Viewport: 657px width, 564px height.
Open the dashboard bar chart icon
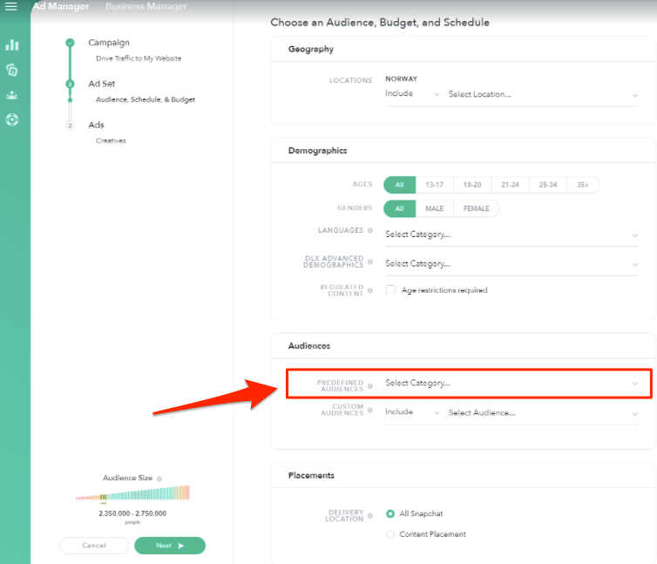[11, 44]
